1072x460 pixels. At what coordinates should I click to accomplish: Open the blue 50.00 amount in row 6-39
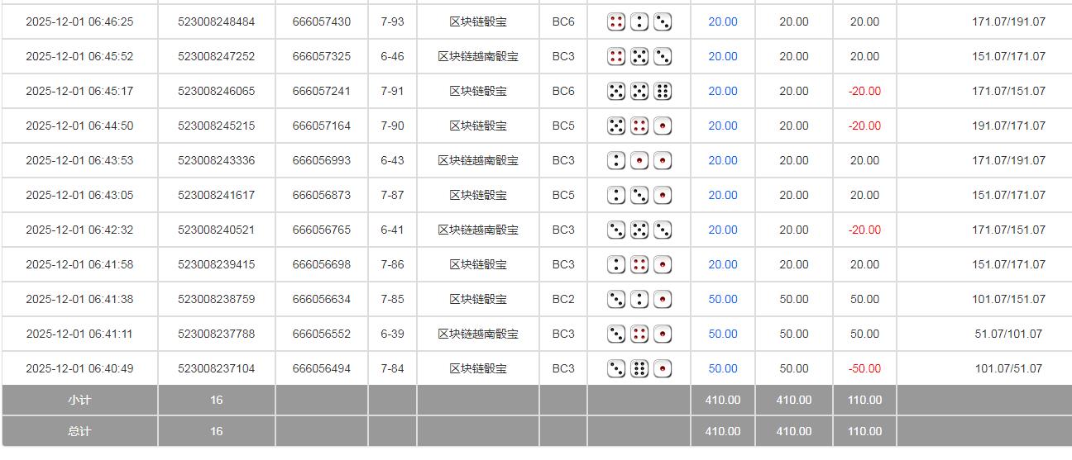(723, 334)
